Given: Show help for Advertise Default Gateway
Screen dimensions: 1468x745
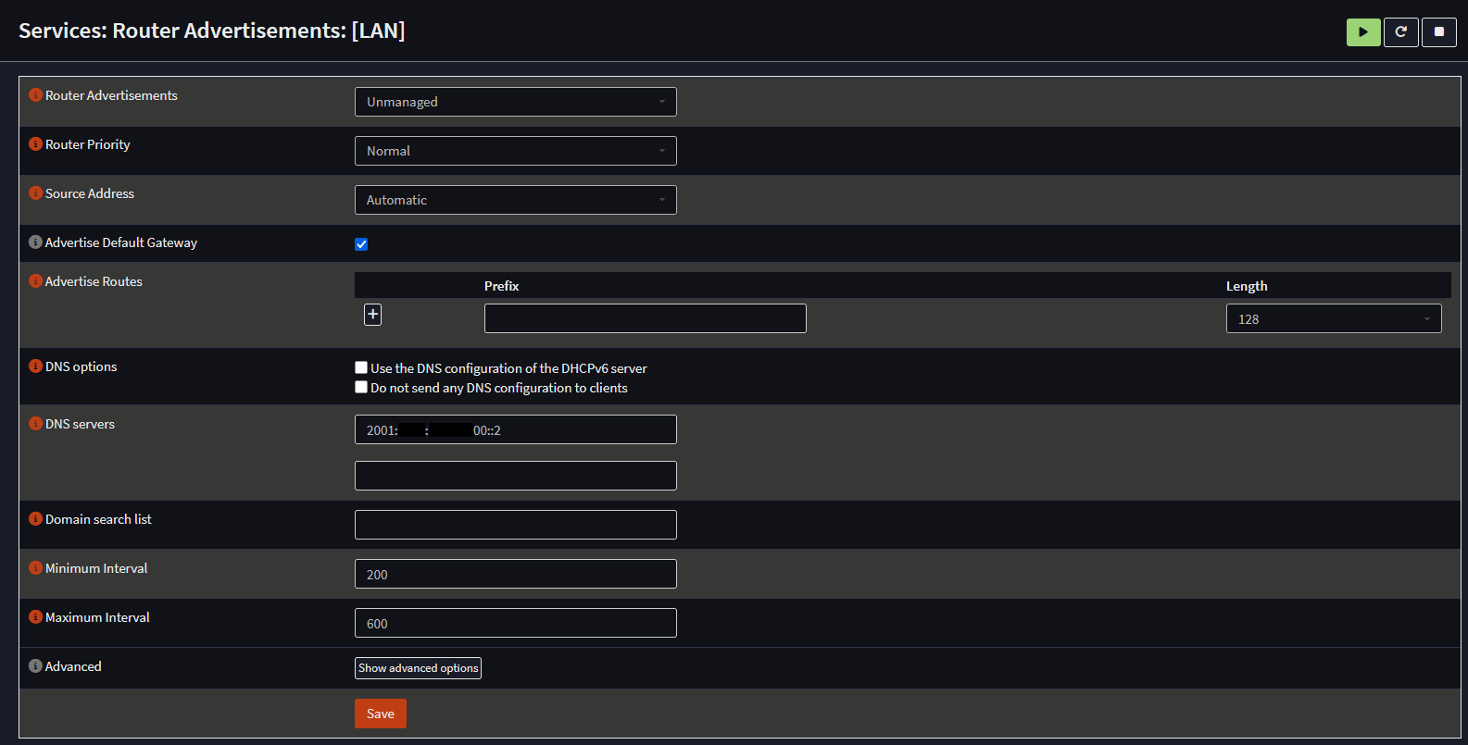Looking at the screenshot, I should point(35,242).
